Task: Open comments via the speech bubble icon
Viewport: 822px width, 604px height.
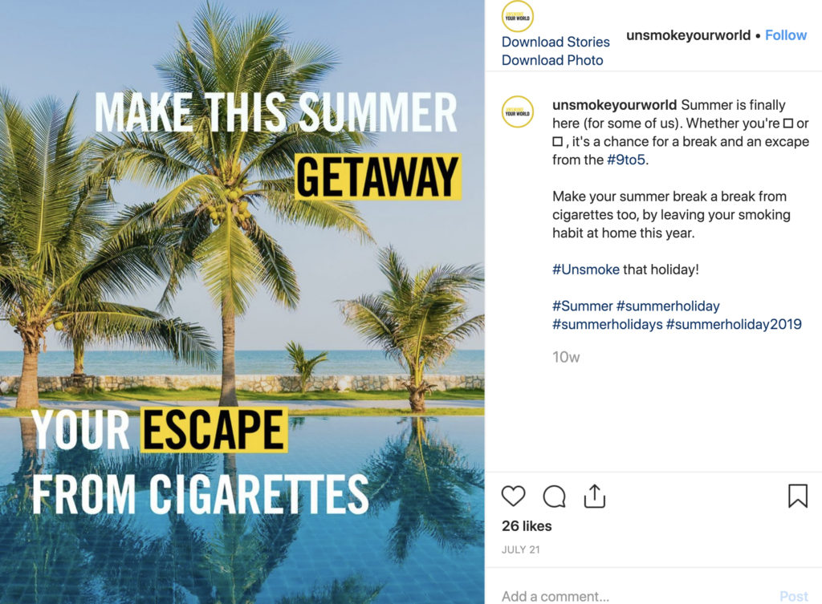Action: click(x=554, y=496)
